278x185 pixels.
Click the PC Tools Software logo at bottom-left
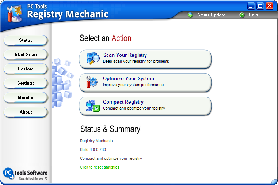click(x=9, y=173)
